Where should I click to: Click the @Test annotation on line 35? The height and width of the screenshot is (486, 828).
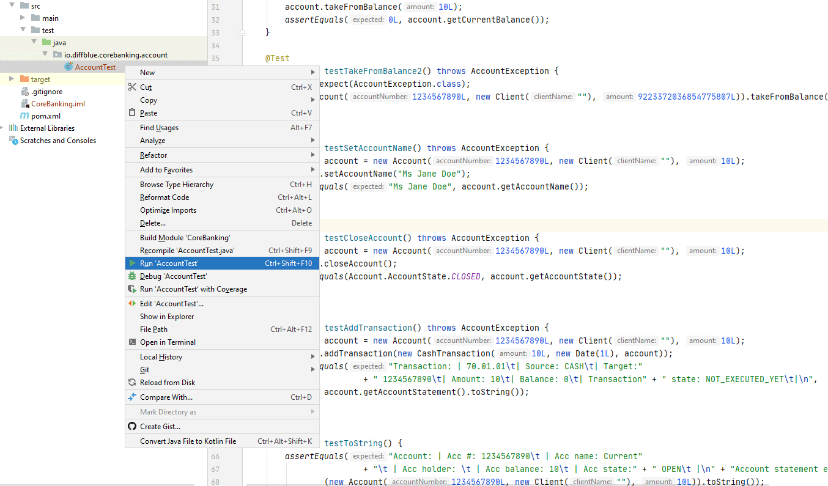pyautogui.click(x=277, y=58)
